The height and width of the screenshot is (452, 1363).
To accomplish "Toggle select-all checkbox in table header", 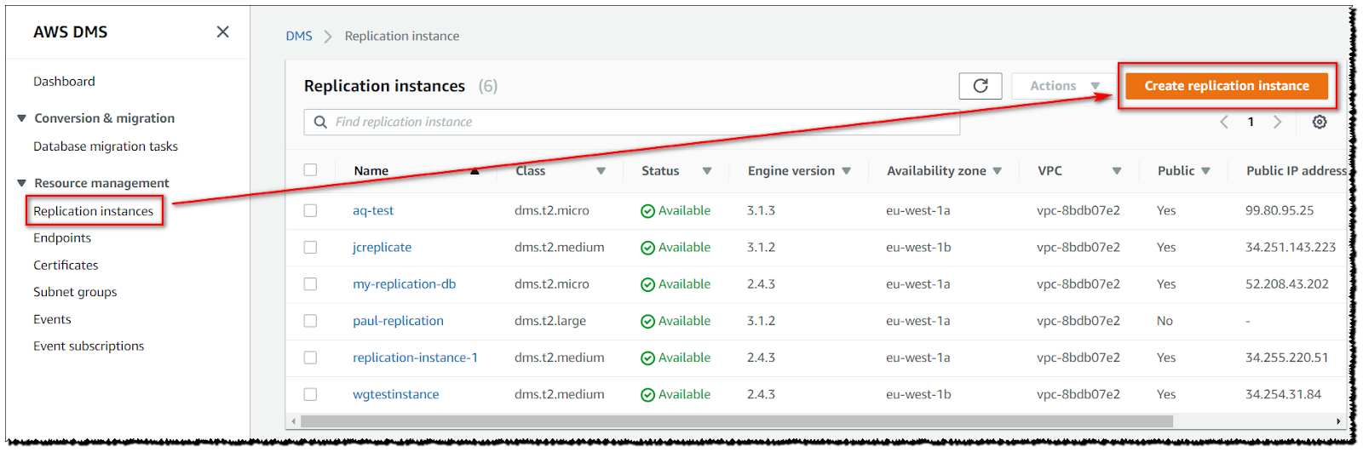I will pos(310,170).
